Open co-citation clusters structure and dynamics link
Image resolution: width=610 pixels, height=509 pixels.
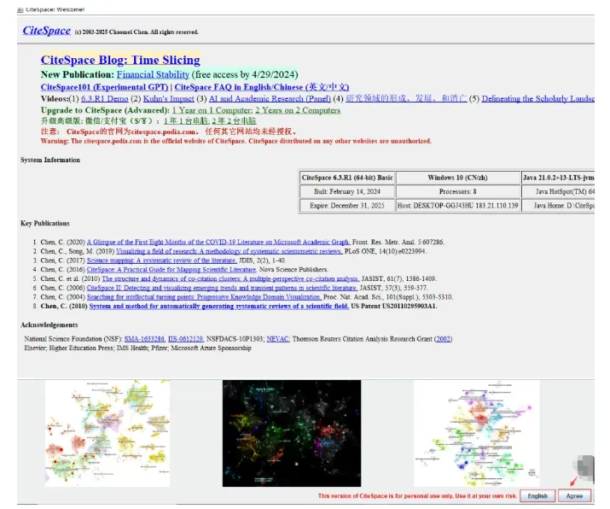tap(230, 279)
